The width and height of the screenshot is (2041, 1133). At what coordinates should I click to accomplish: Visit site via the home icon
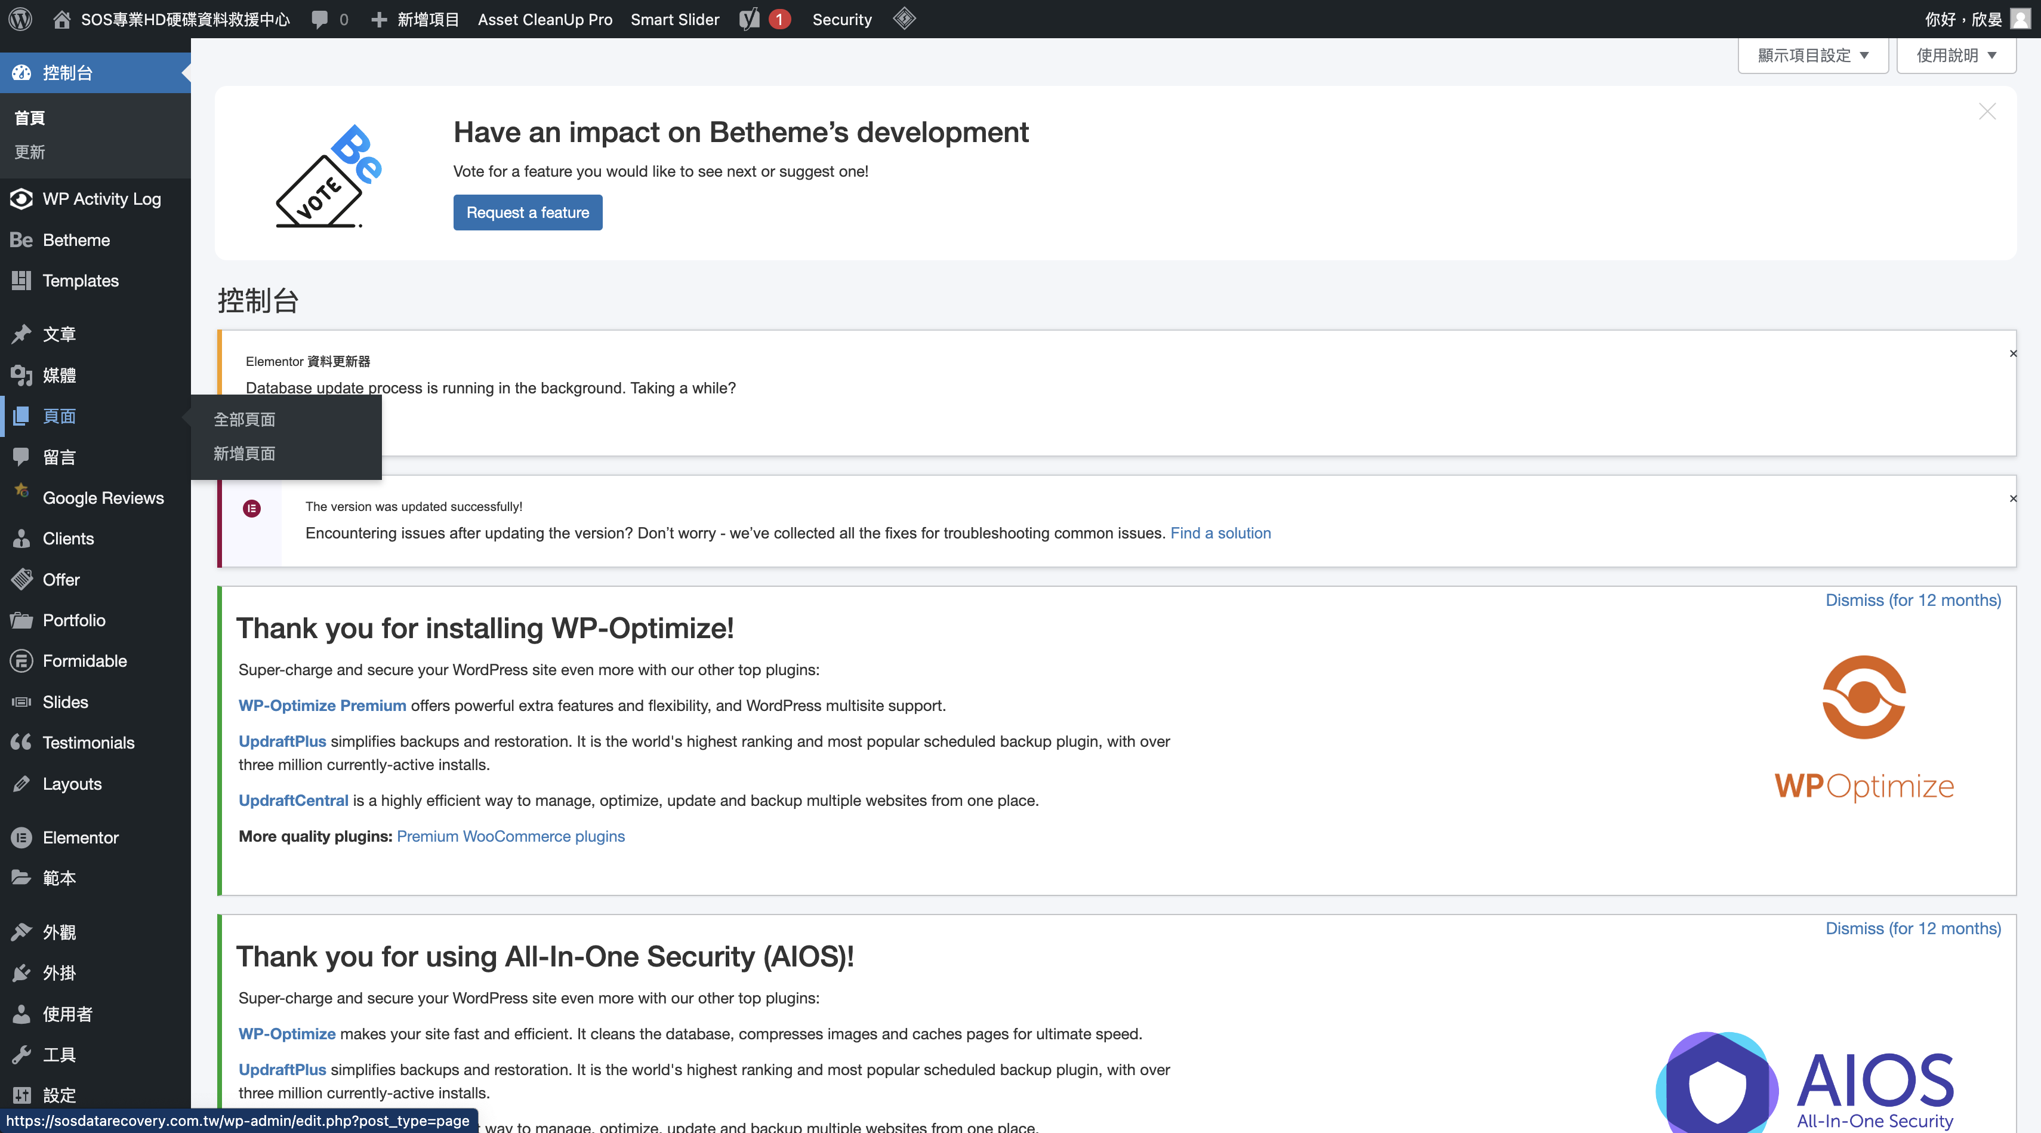pyautogui.click(x=61, y=19)
